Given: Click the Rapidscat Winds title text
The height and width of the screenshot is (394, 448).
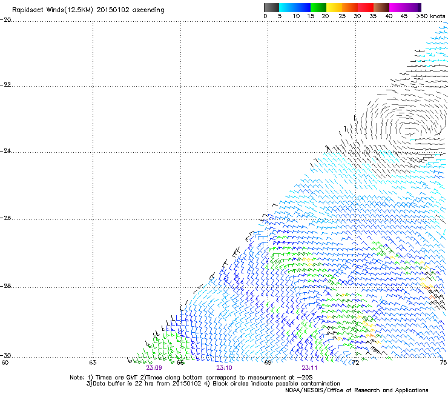Looking at the screenshot, I should click(88, 10).
